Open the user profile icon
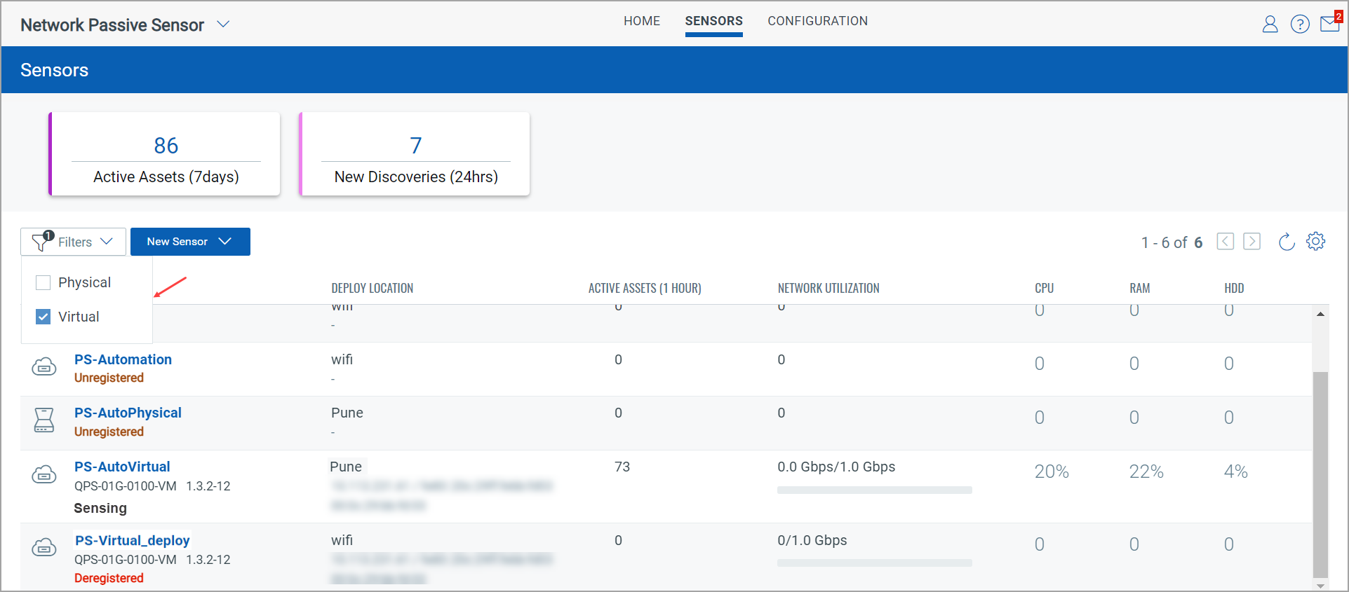Image resolution: width=1349 pixels, height=592 pixels. pos(1270,25)
